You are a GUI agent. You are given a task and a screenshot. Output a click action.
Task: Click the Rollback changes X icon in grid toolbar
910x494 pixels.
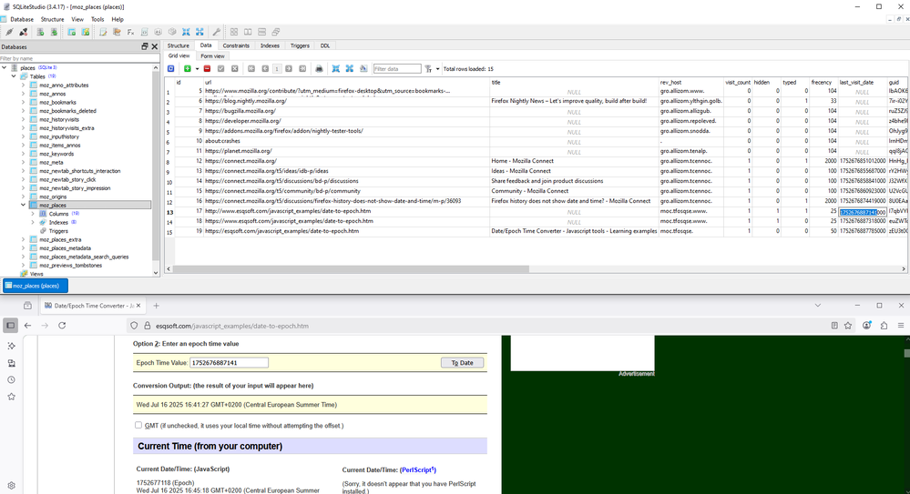[234, 68]
